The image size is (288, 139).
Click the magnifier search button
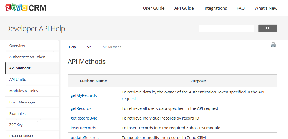tap(268, 28)
